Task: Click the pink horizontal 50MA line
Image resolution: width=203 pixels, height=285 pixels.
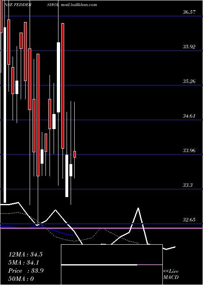Action: [x=101, y=228]
